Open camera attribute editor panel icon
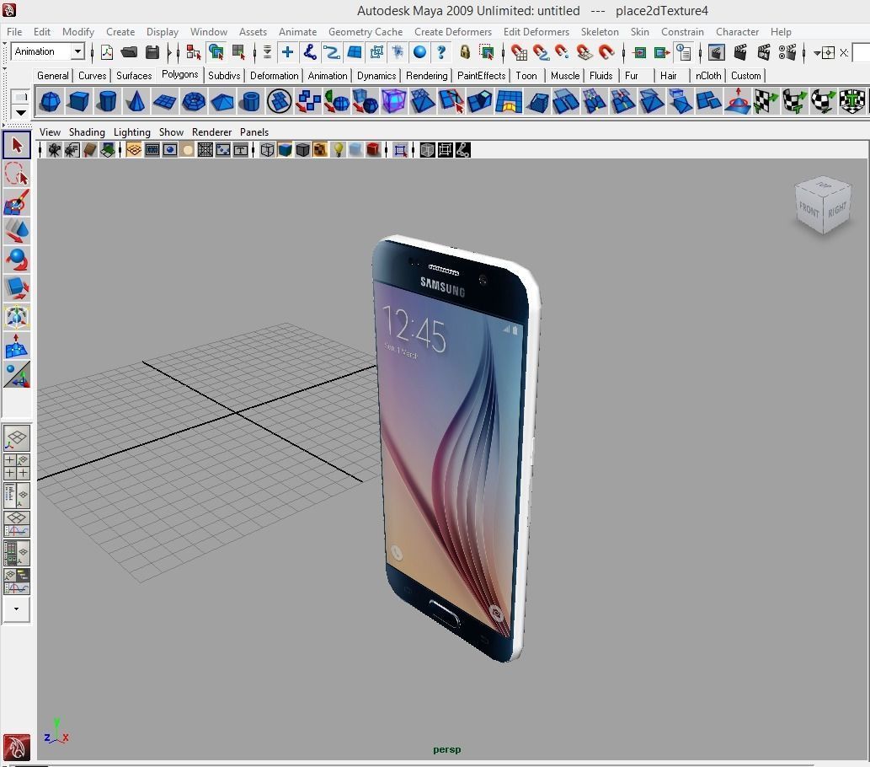 (x=72, y=150)
